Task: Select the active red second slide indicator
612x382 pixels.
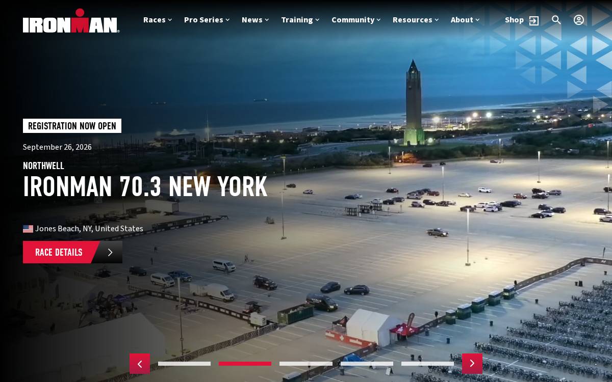Action: pos(245,364)
